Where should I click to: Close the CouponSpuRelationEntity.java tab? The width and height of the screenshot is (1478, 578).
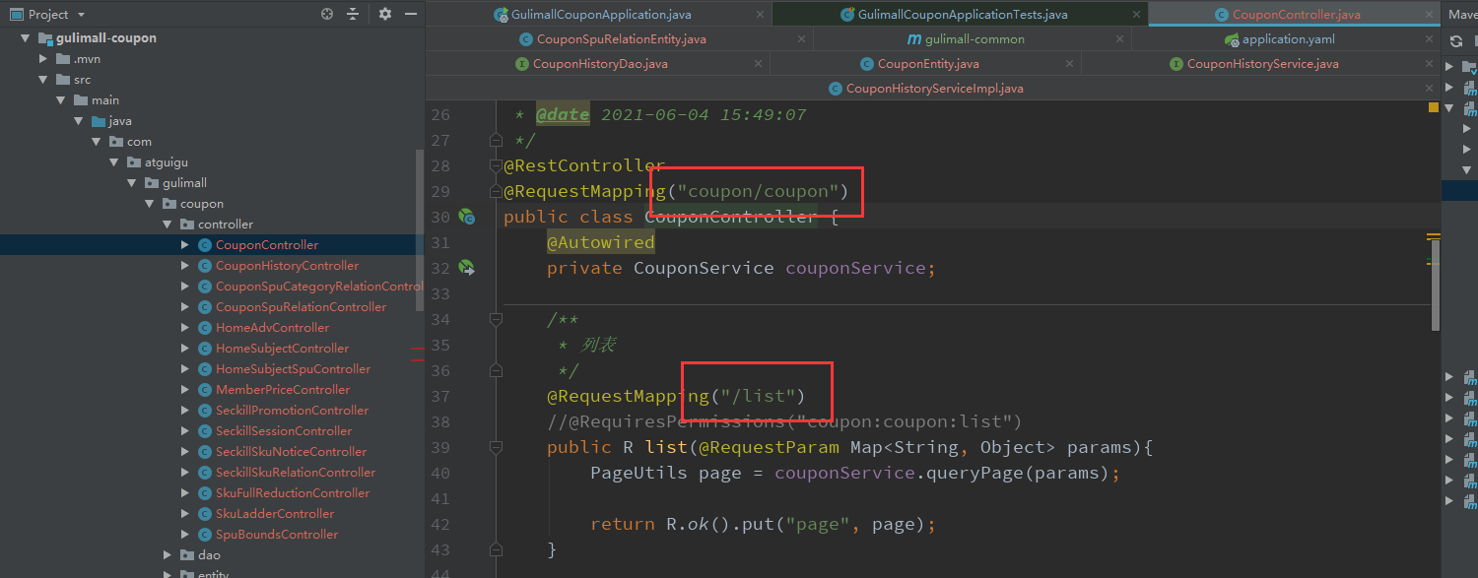pos(800,39)
